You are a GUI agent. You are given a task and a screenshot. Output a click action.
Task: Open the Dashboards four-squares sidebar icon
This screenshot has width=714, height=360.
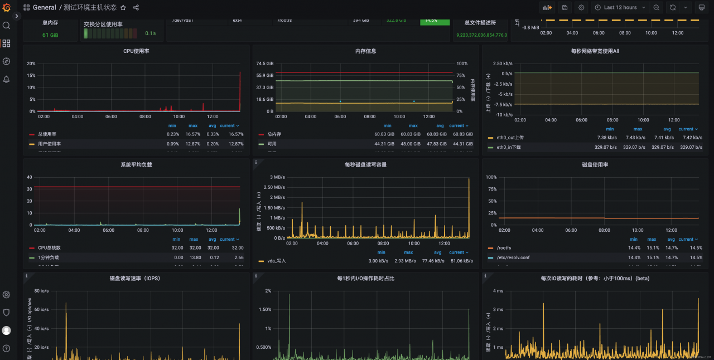pos(6,43)
